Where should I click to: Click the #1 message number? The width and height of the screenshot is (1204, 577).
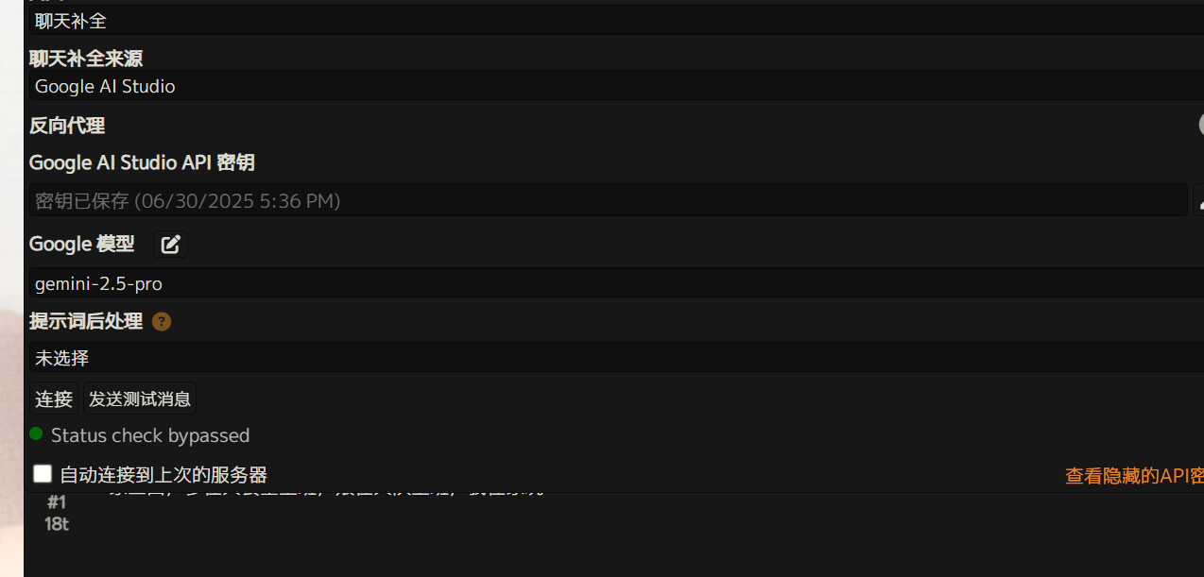click(x=57, y=502)
